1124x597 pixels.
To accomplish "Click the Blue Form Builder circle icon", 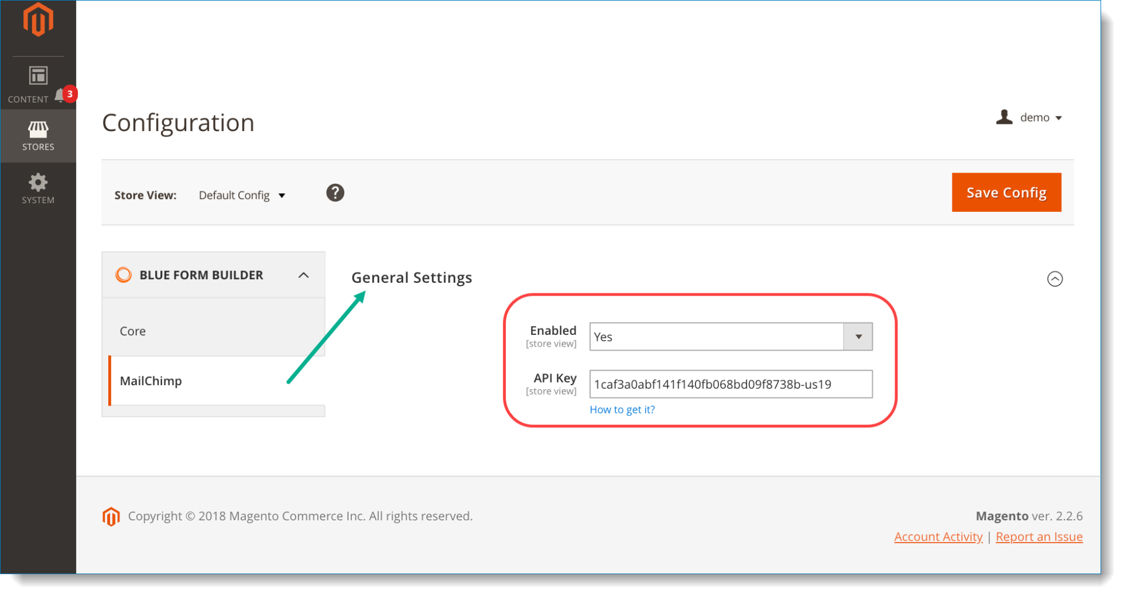I will [124, 275].
